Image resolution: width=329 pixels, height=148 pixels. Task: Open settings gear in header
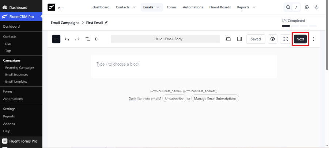(307, 7)
